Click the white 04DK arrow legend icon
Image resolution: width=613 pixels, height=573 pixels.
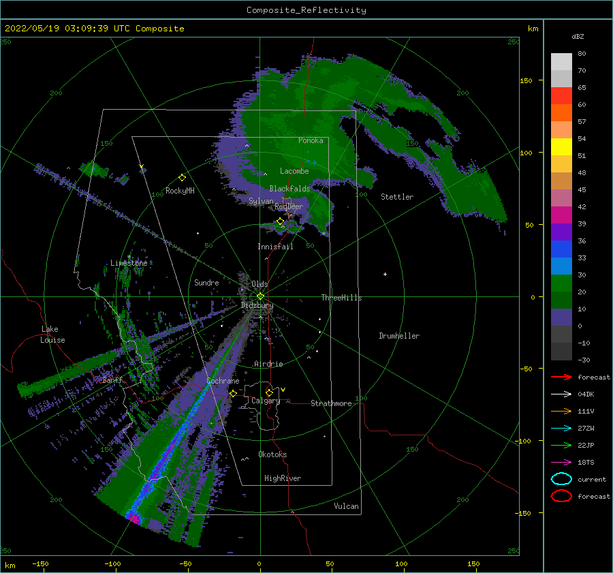[561, 394]
